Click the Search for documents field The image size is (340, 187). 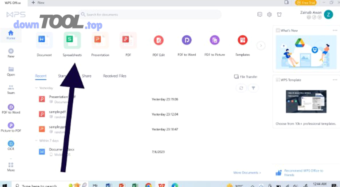(150, 15)
